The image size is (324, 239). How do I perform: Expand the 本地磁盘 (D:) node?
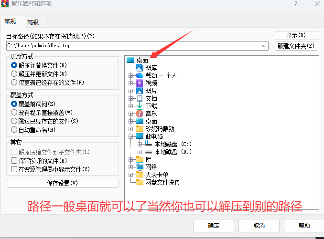[140, 152]
